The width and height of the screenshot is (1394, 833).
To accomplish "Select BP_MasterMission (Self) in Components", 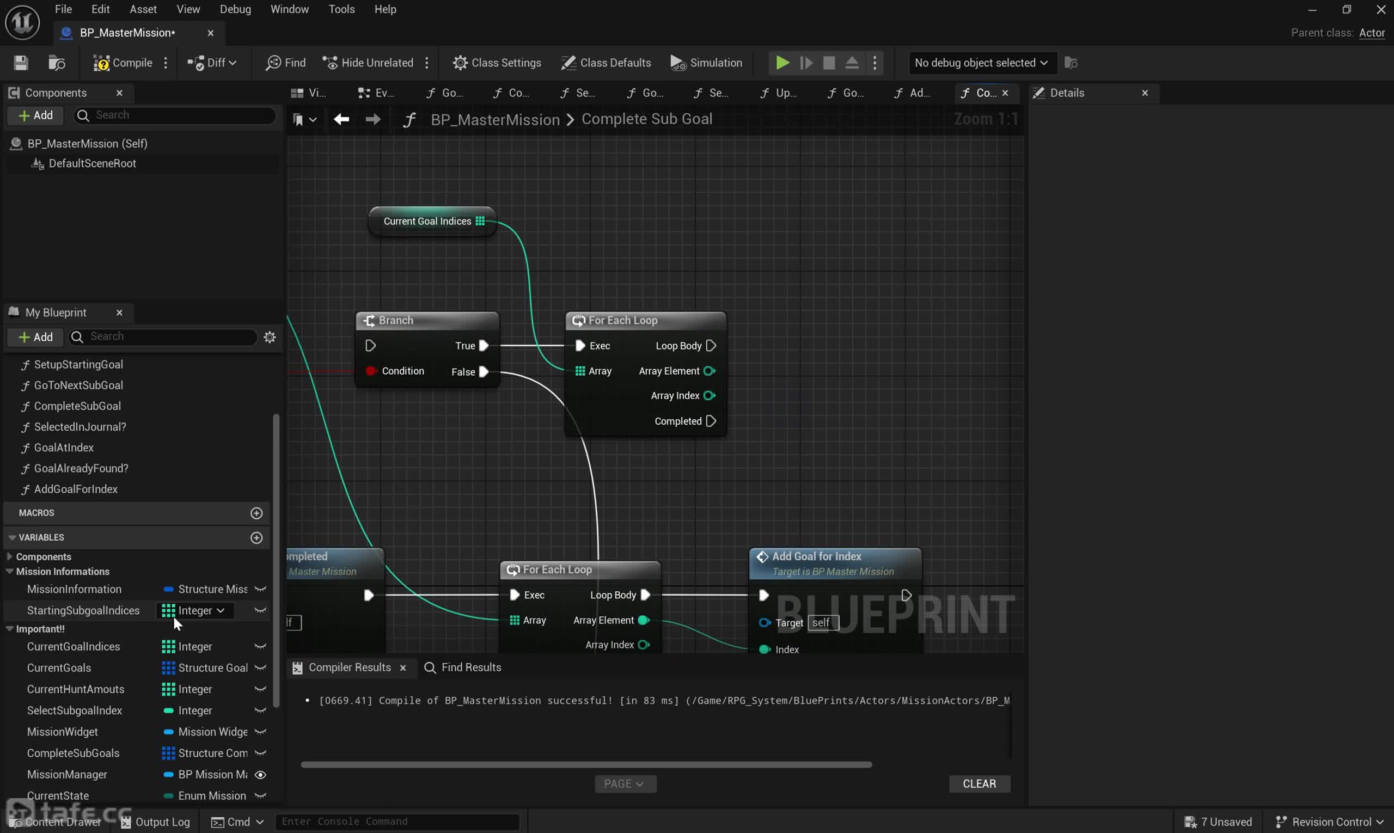I will (87, 144).
